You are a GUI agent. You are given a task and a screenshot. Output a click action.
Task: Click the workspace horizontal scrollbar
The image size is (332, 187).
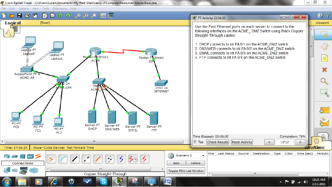click(x=94, y=142)
